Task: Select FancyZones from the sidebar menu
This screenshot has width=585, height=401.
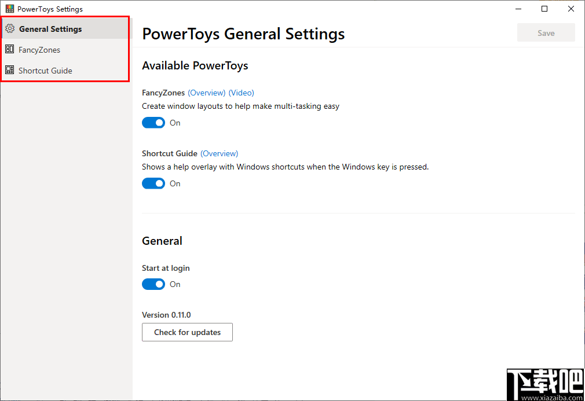Action: click(39, 49)
